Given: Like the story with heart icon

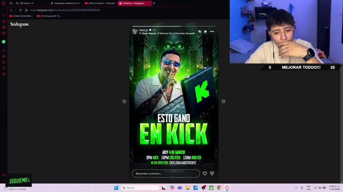Looking at the screenshot, I should (205, 173).
